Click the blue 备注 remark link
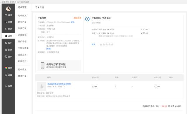 (93, 44)
